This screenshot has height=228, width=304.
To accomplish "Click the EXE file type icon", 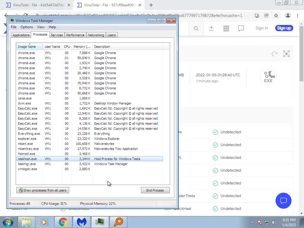I will (268, 77).
